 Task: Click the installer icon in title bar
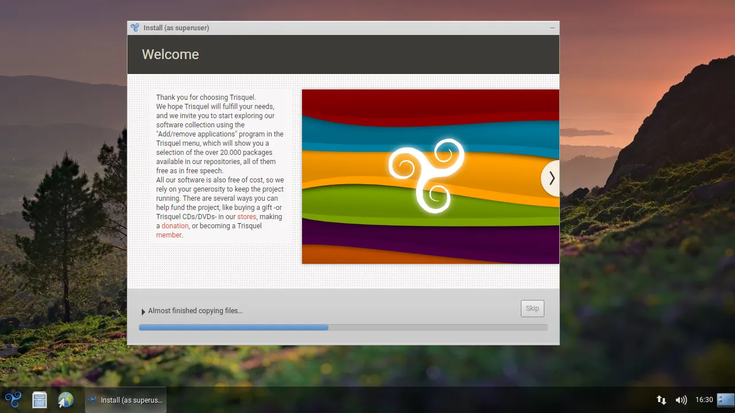coord(135,28)
